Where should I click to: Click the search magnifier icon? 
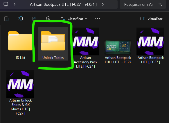pos(160,4)
